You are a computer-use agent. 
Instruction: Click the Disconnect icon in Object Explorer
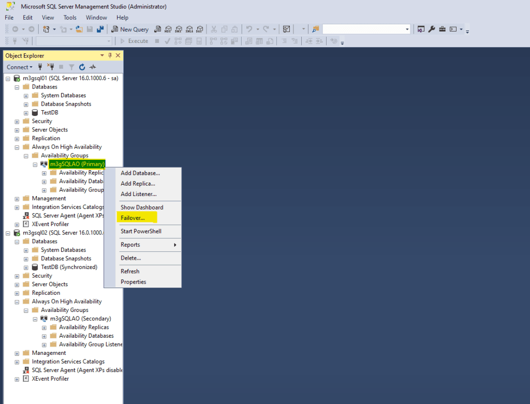tap(51, 67)
